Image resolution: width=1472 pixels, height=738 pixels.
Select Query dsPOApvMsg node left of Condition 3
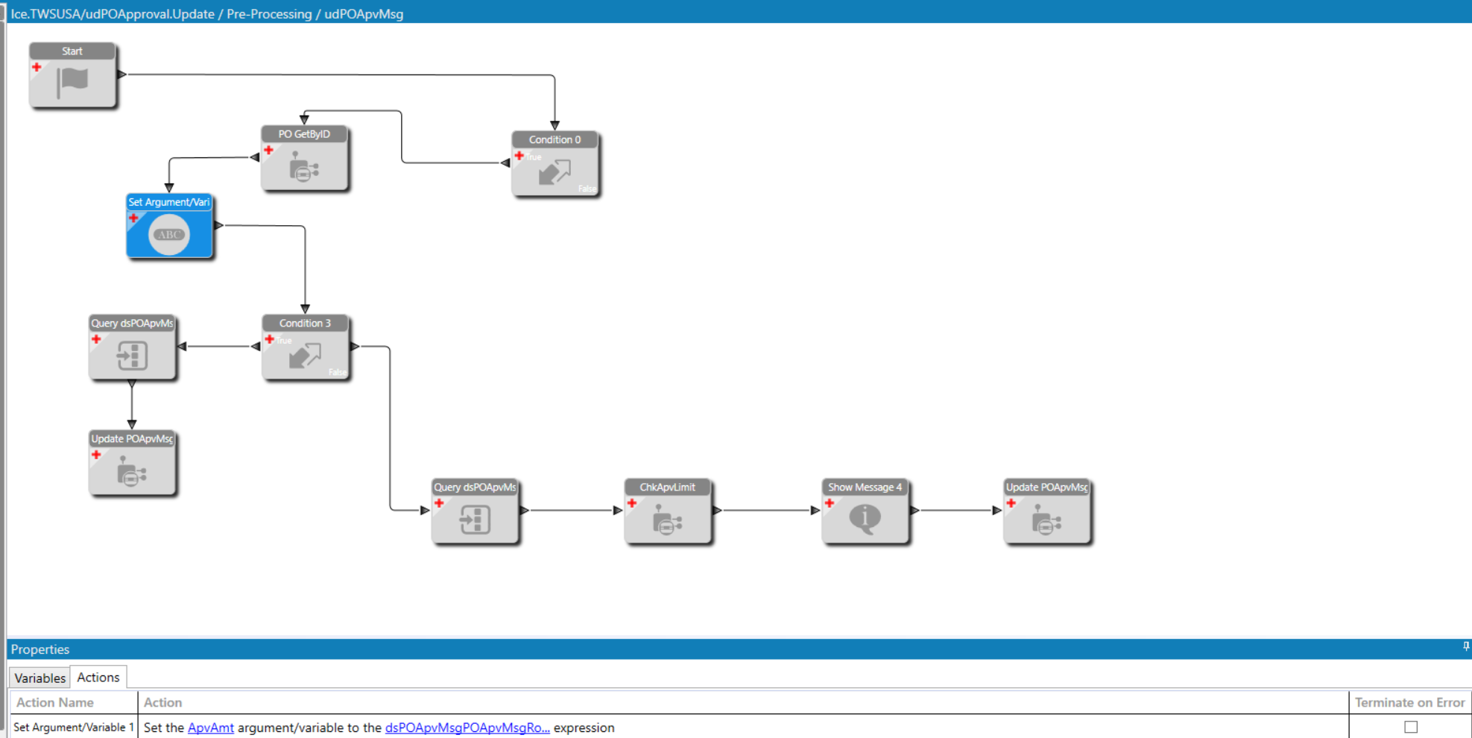(132, 347)
